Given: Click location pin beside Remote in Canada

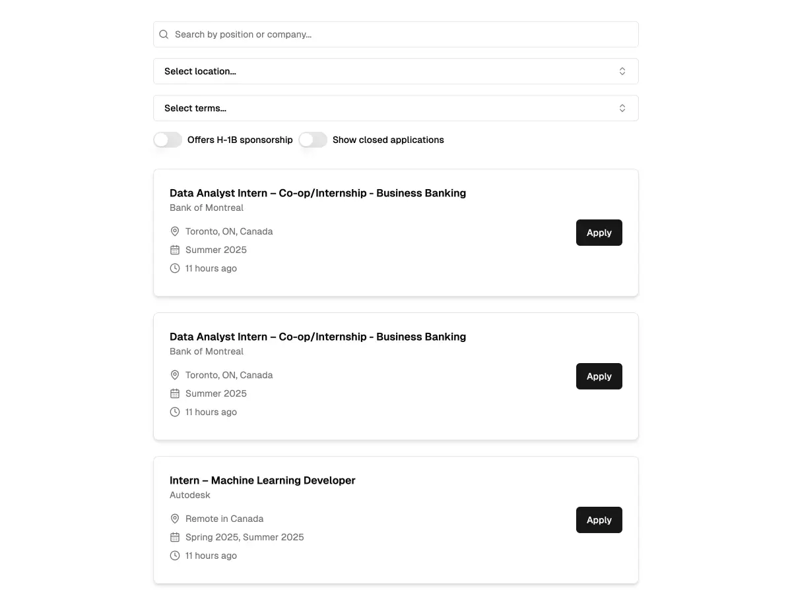Looking at the screenshot, I should [175, 519].
